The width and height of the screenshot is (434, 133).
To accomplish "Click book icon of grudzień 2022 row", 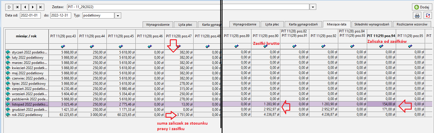I will pyautogui.click(x=8, y=109).
